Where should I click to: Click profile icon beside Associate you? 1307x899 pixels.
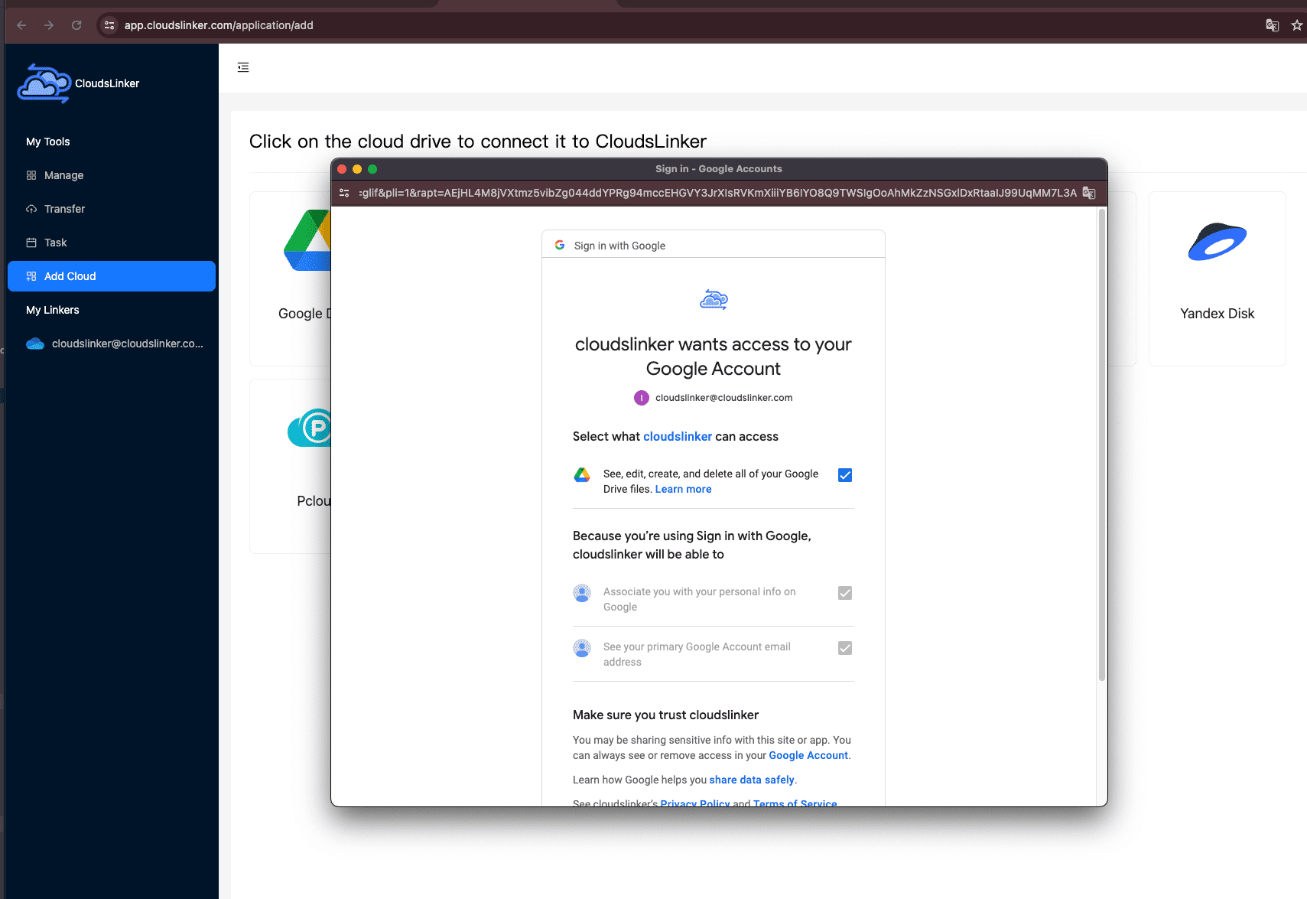(x=582, y=593)
